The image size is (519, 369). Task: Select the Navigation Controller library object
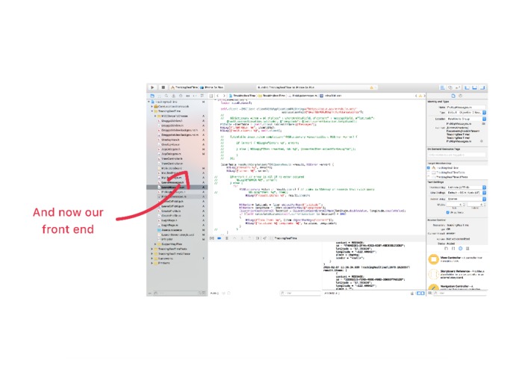[x=457, y=287]
